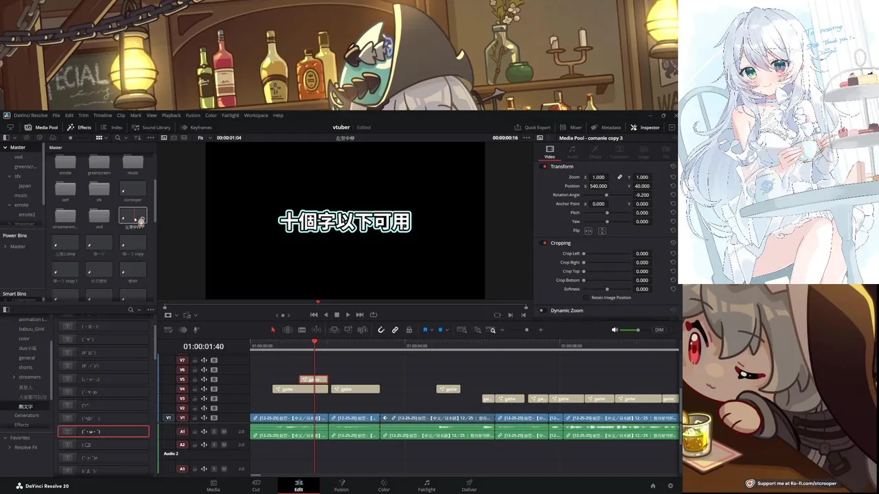Click the blue Flag icon
This screenshot has height=494, width=879.
(x=425, y=330)
